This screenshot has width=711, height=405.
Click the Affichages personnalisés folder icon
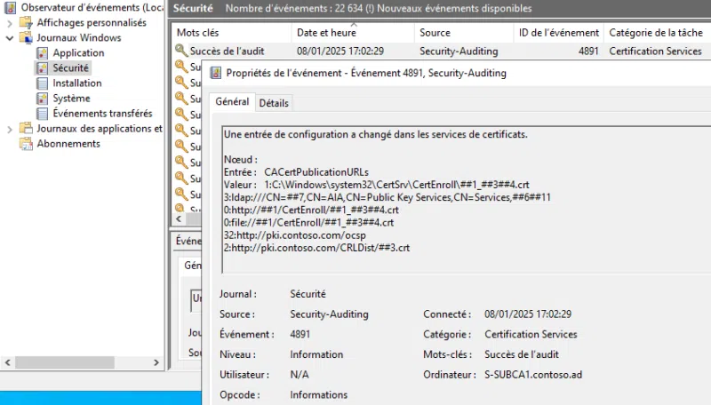pos(26,22)
